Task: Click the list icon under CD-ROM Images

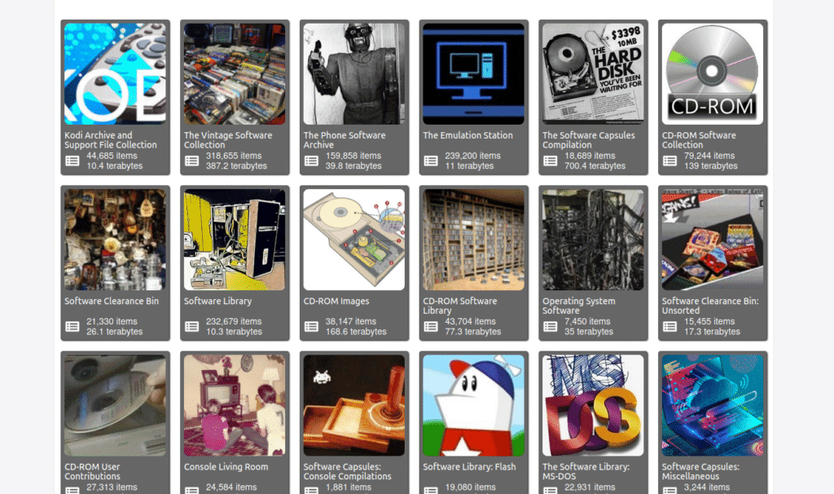Action: tap(311, 326)
